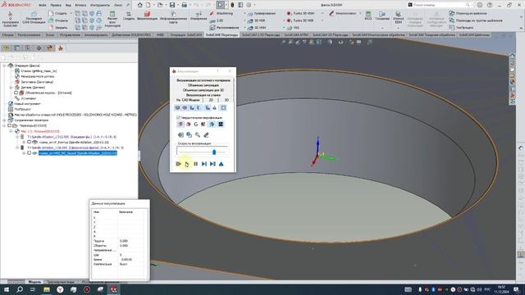This screenshot has width=525, height=295.
Task: Click the Home icon in the top toolbar
Action: tap(140, 5)
